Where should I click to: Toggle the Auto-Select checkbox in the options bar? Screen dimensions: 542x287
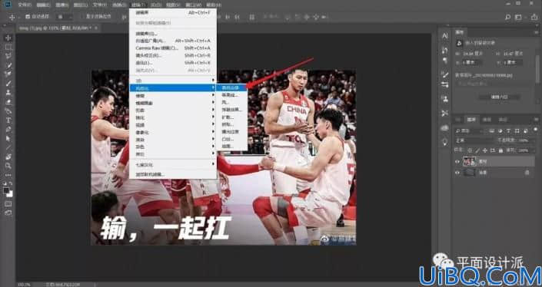(x=28, y=17)
